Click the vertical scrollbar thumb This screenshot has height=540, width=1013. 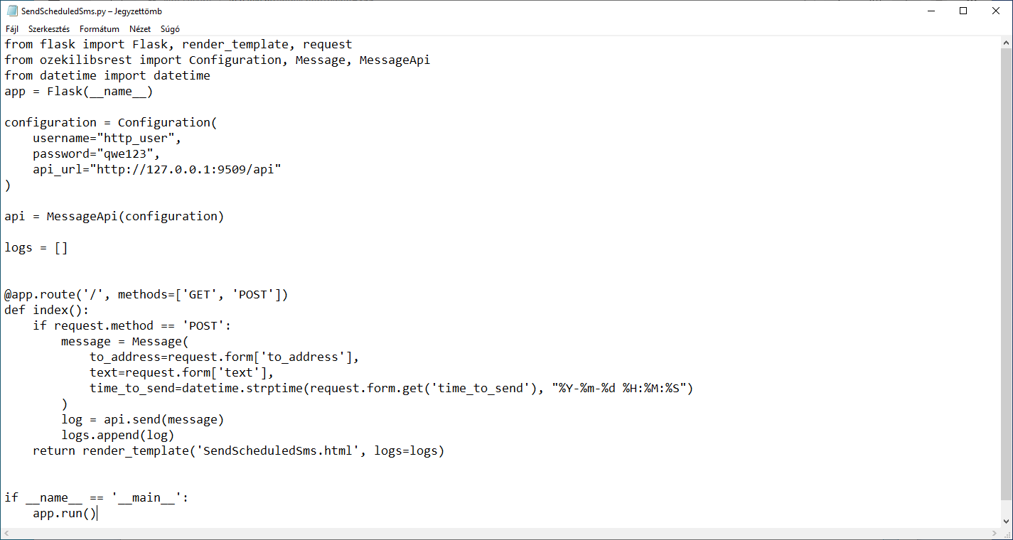point(1006,270)
